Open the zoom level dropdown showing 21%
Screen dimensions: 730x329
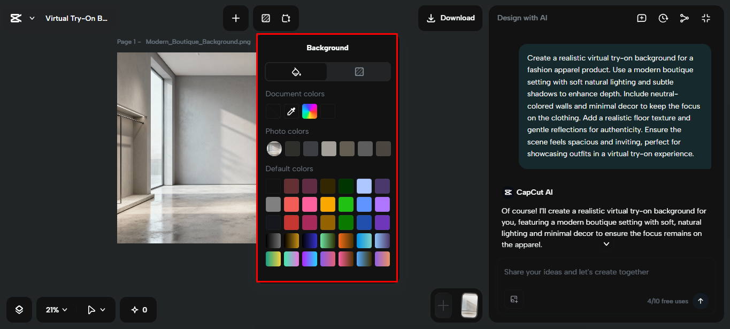tap(56, 309)
